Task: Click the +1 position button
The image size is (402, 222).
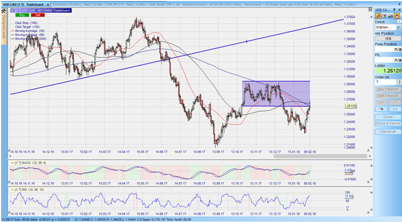Action: [x=381, y=102]
